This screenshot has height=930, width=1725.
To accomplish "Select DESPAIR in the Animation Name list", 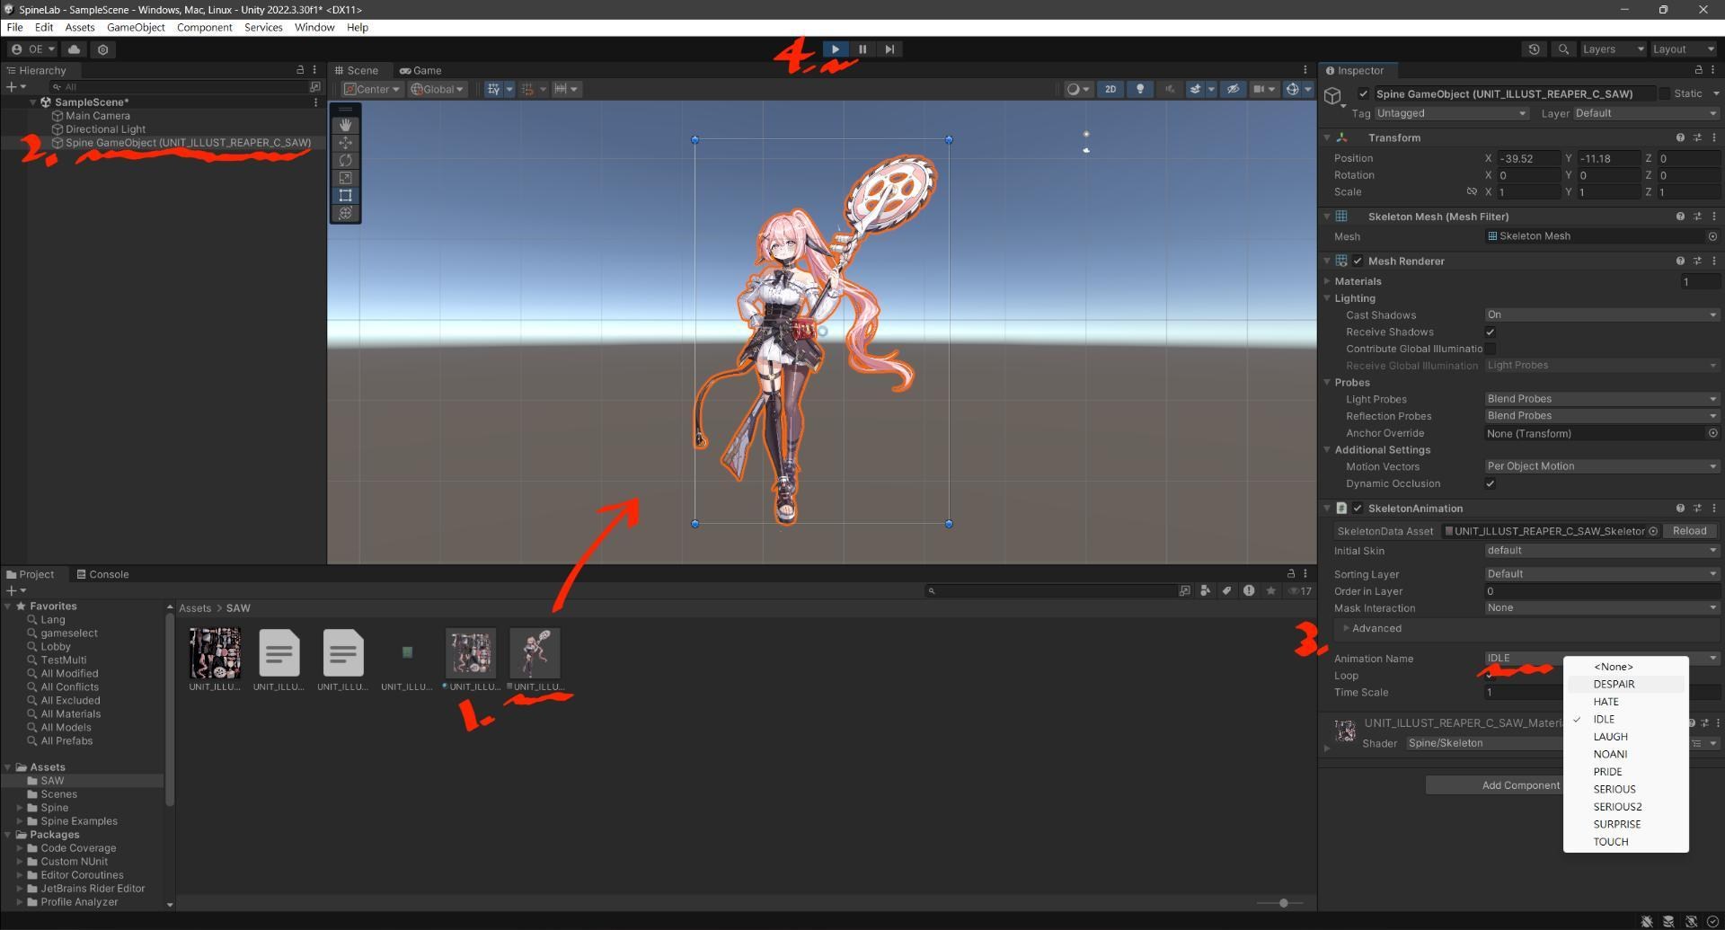I will [1614, 684].
